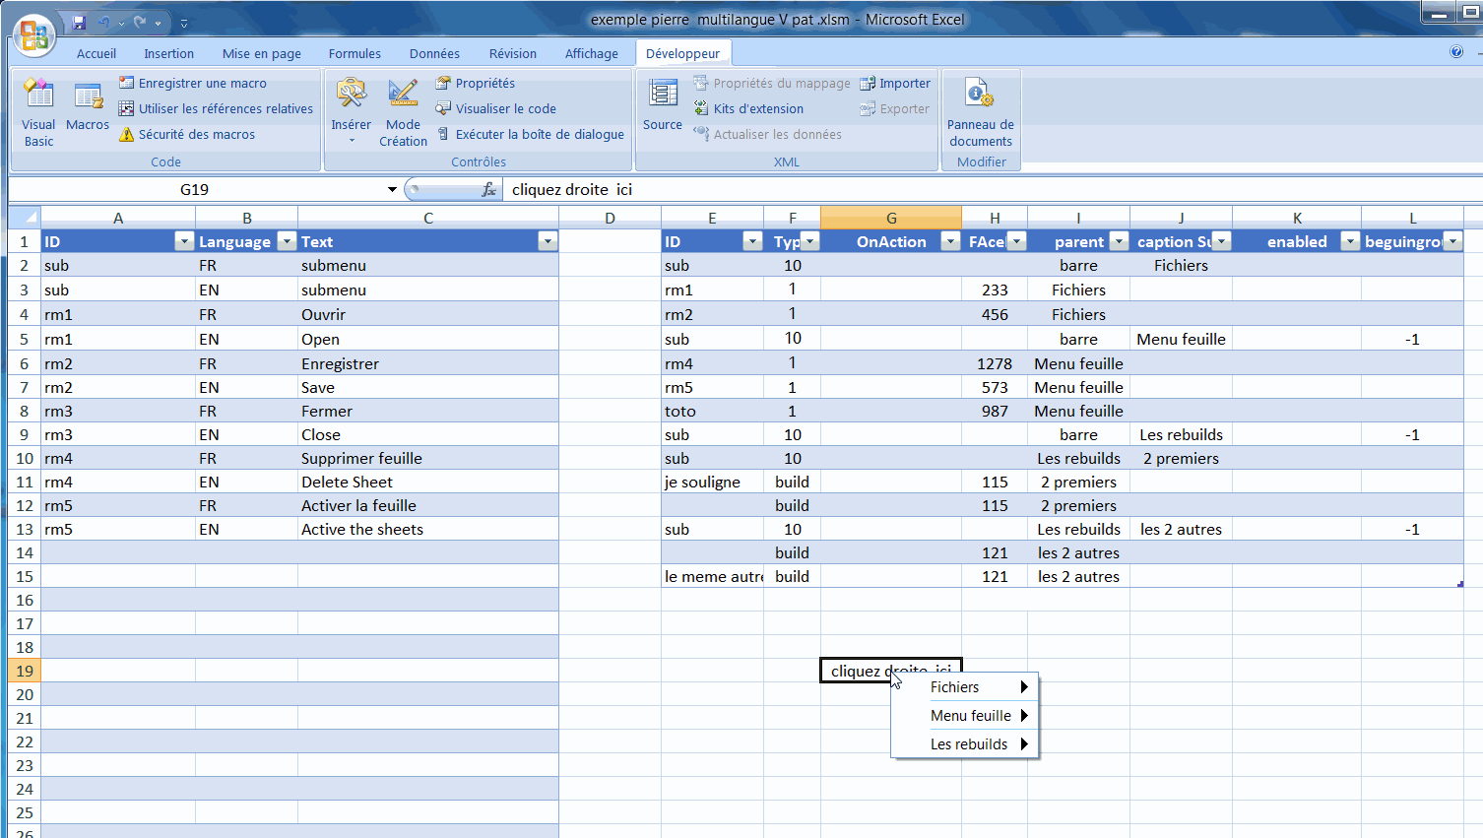Viewport: 1483px width, 838px height.
Task: Open the XML Source pane
Action: click(x=663, y=104)
